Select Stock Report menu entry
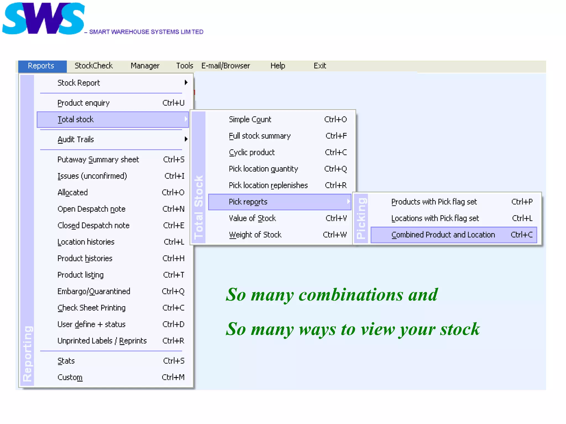 113,83
